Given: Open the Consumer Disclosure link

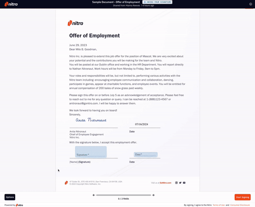Looking at the screenshot, I should pos(240,205).
